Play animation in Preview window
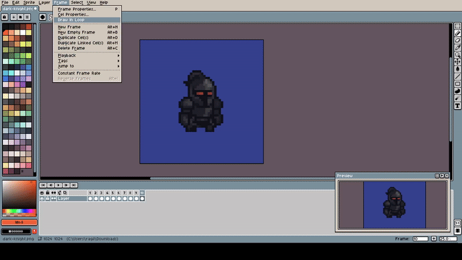 click(x=442, y=176)
